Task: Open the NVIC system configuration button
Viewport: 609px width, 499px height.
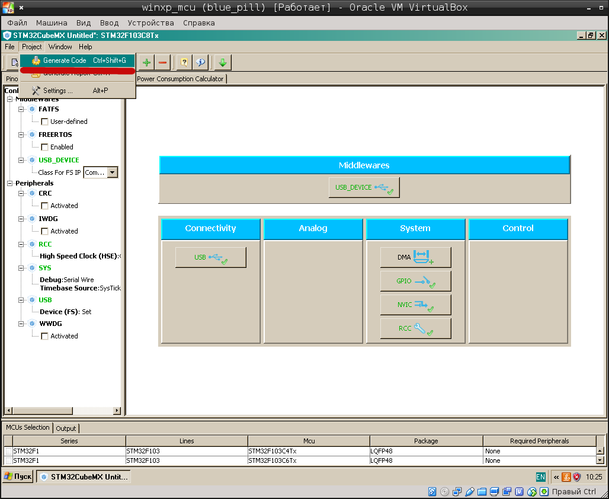Action: pyautogui.click(x=416, y=305)
